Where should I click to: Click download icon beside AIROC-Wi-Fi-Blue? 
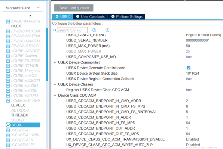click(x=8, y=21)
